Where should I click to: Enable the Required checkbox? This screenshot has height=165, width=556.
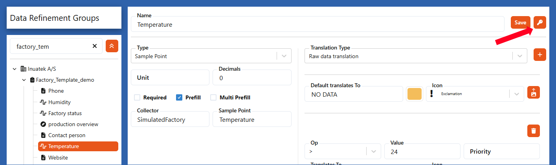[x=137, y=97]
